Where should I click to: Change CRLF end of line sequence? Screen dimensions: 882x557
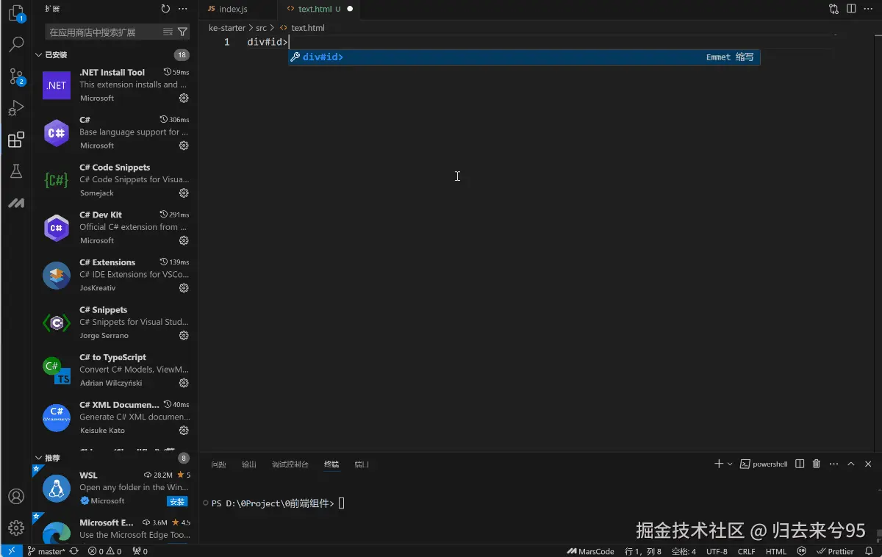[747, 551]
